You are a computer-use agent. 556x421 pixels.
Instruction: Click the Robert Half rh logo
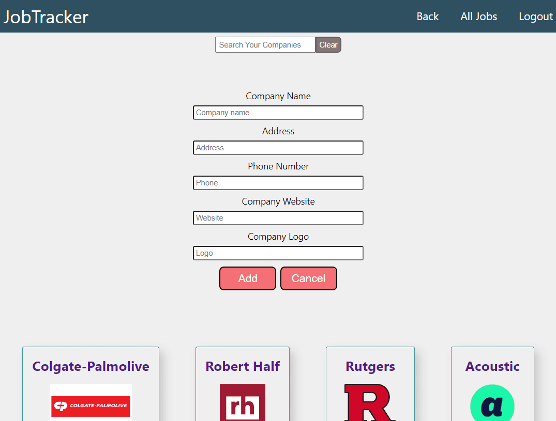click(243, 402)
